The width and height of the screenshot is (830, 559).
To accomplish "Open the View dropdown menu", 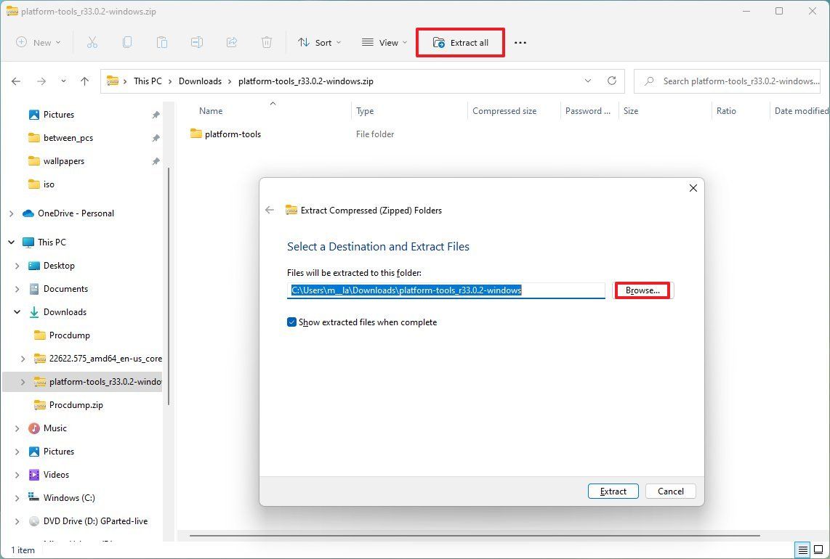I will pos(384,42).
